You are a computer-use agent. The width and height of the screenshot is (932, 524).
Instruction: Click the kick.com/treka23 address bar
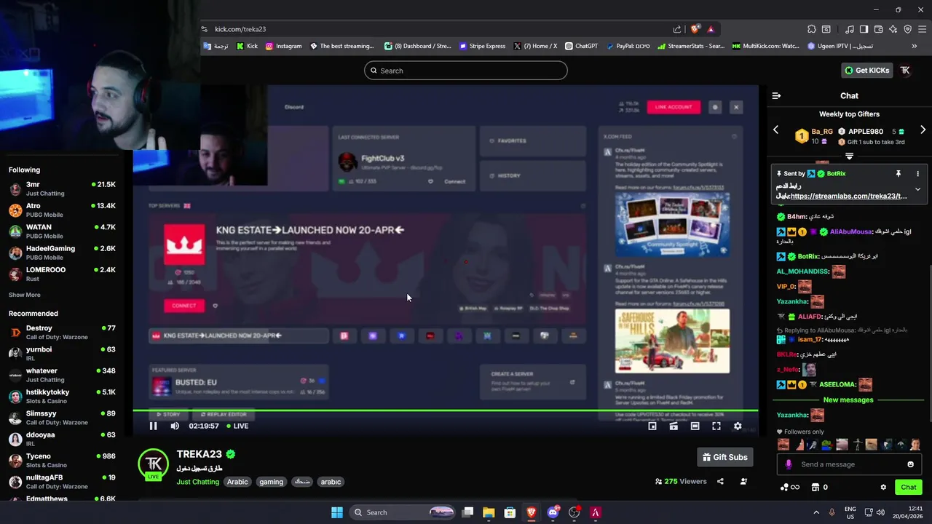[x=437, y=29]
